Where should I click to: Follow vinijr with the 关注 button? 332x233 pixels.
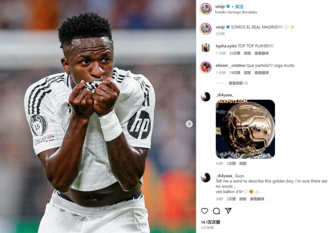coord(239,7)
